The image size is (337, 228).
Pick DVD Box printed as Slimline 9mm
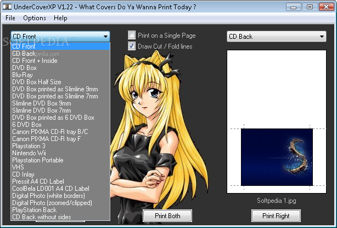(x=60, y=89)
